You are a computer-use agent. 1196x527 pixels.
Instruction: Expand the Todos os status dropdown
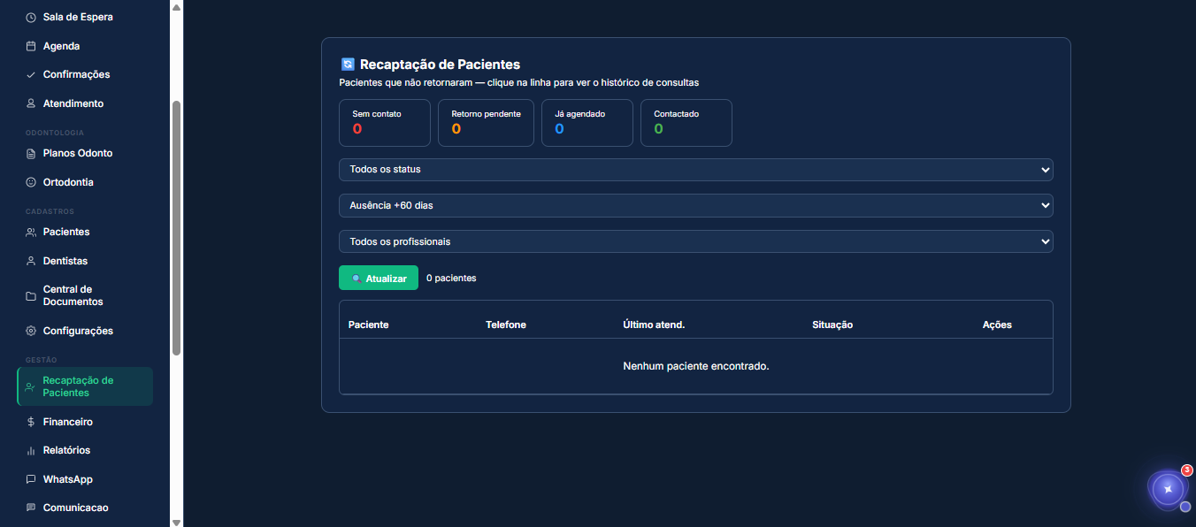point(695,169)
